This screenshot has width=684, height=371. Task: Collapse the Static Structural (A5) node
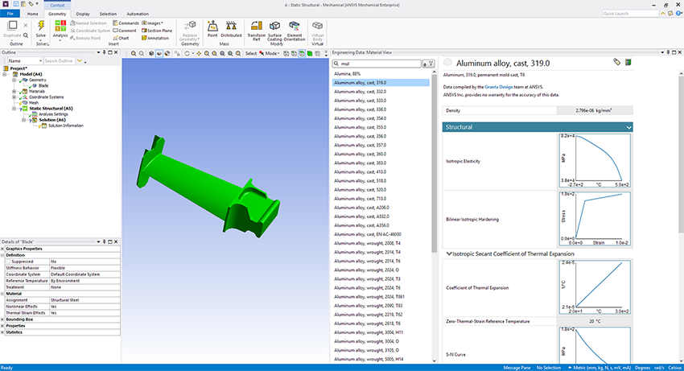point(14,109)
